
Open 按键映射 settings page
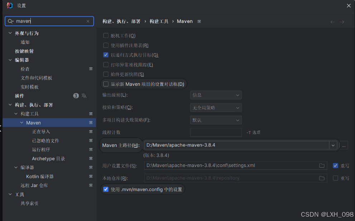tap(24, 51)
